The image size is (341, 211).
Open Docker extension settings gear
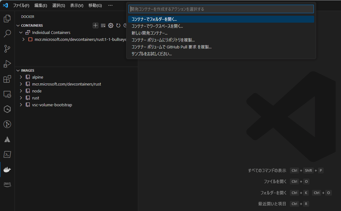(111, 25)
